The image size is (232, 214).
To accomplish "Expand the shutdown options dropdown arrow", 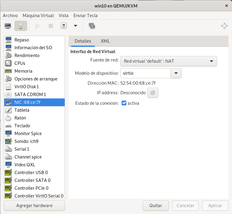I will [75, 26].
